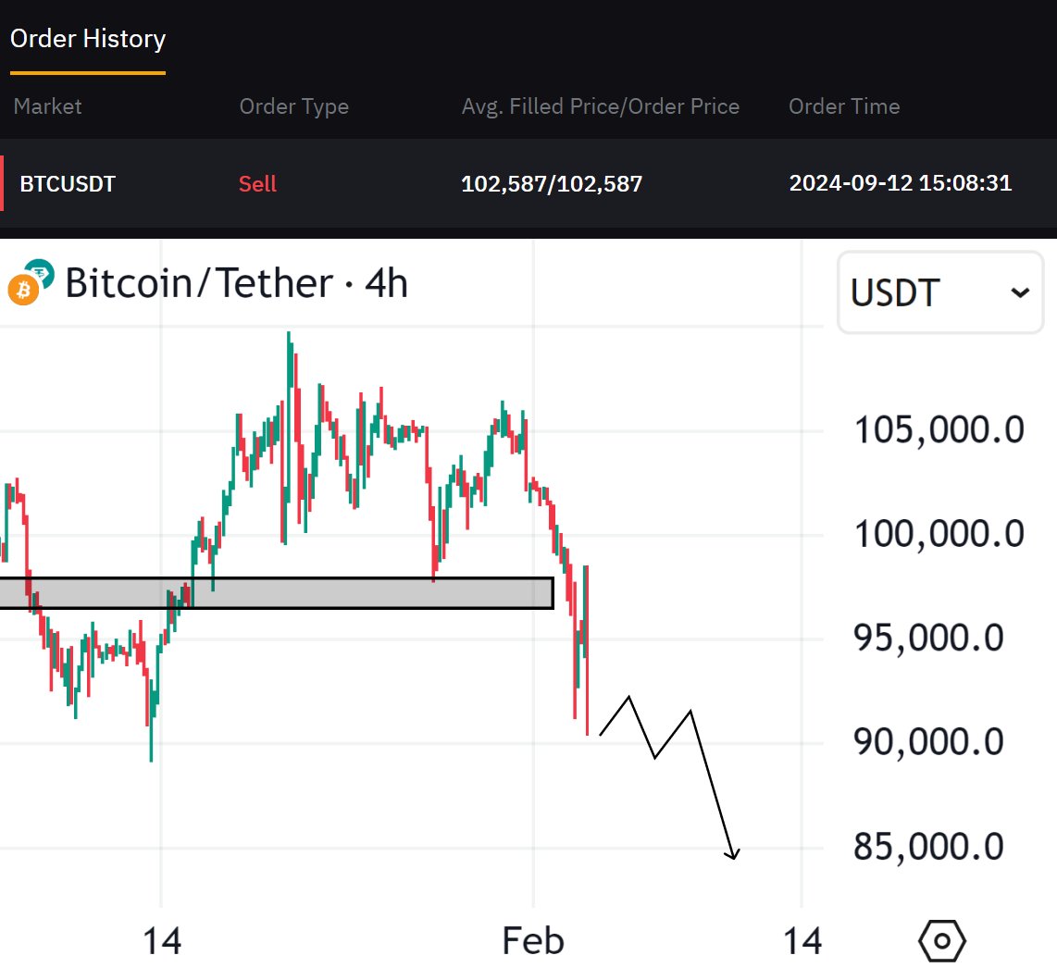Click the USDT dropdown chevron arrow
1057x980 pixels.
1020,292
